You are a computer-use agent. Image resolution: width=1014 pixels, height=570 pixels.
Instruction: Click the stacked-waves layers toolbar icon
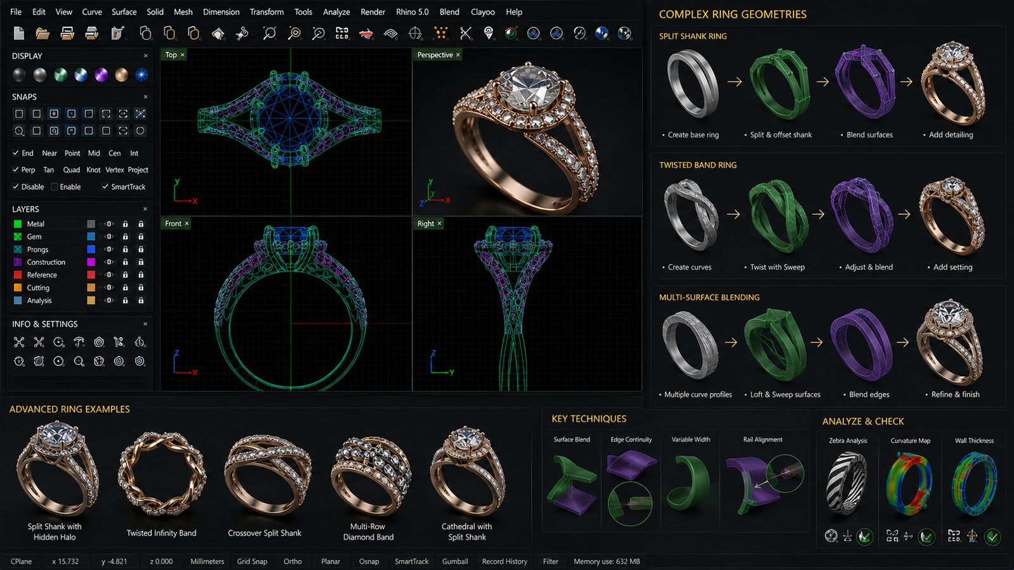coord(390,34)
